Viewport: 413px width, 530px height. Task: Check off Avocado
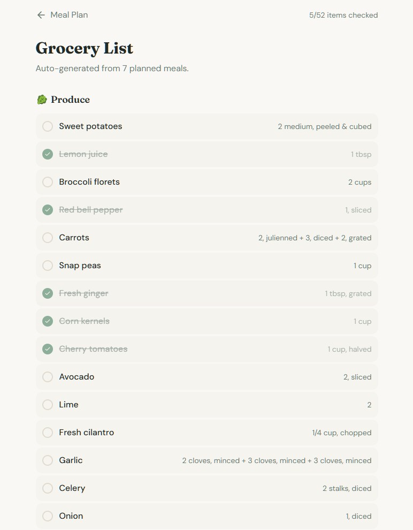click(x=48, y=377)
